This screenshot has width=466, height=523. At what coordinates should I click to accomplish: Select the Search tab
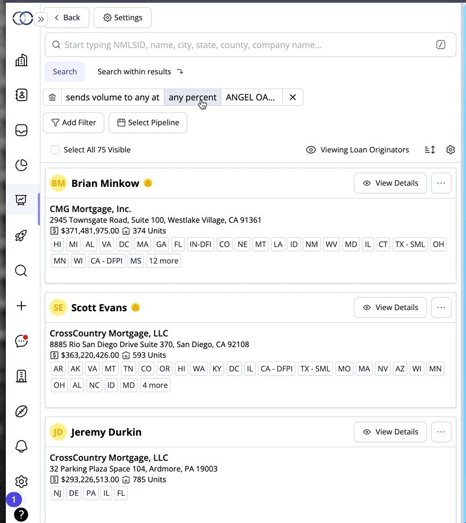[65, 72]
